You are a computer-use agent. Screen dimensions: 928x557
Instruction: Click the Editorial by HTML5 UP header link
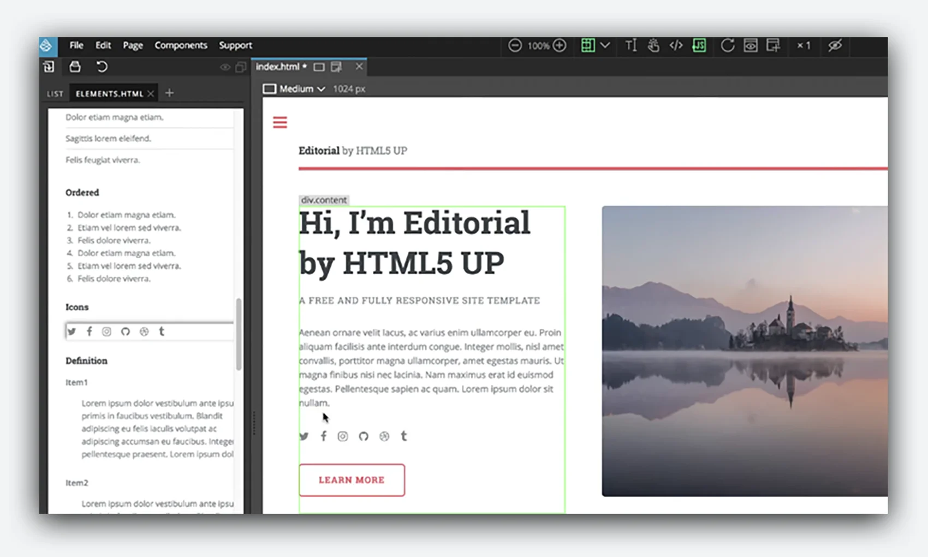point(353,151)
